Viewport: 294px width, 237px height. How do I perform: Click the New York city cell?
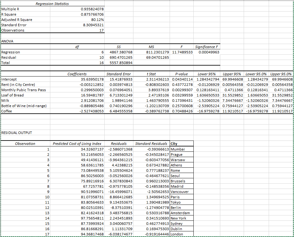click(182, 218)
